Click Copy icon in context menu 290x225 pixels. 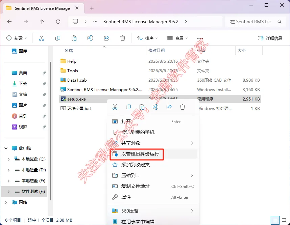(128, 107)
